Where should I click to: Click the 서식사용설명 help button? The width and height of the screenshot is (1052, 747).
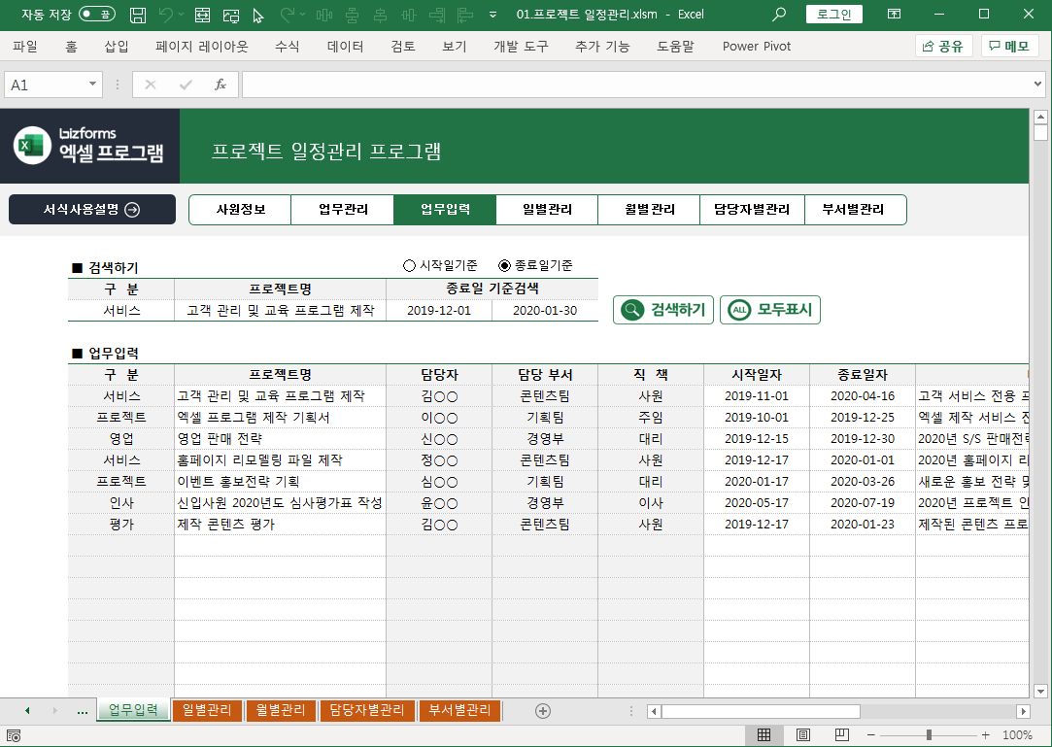point(92,210)
